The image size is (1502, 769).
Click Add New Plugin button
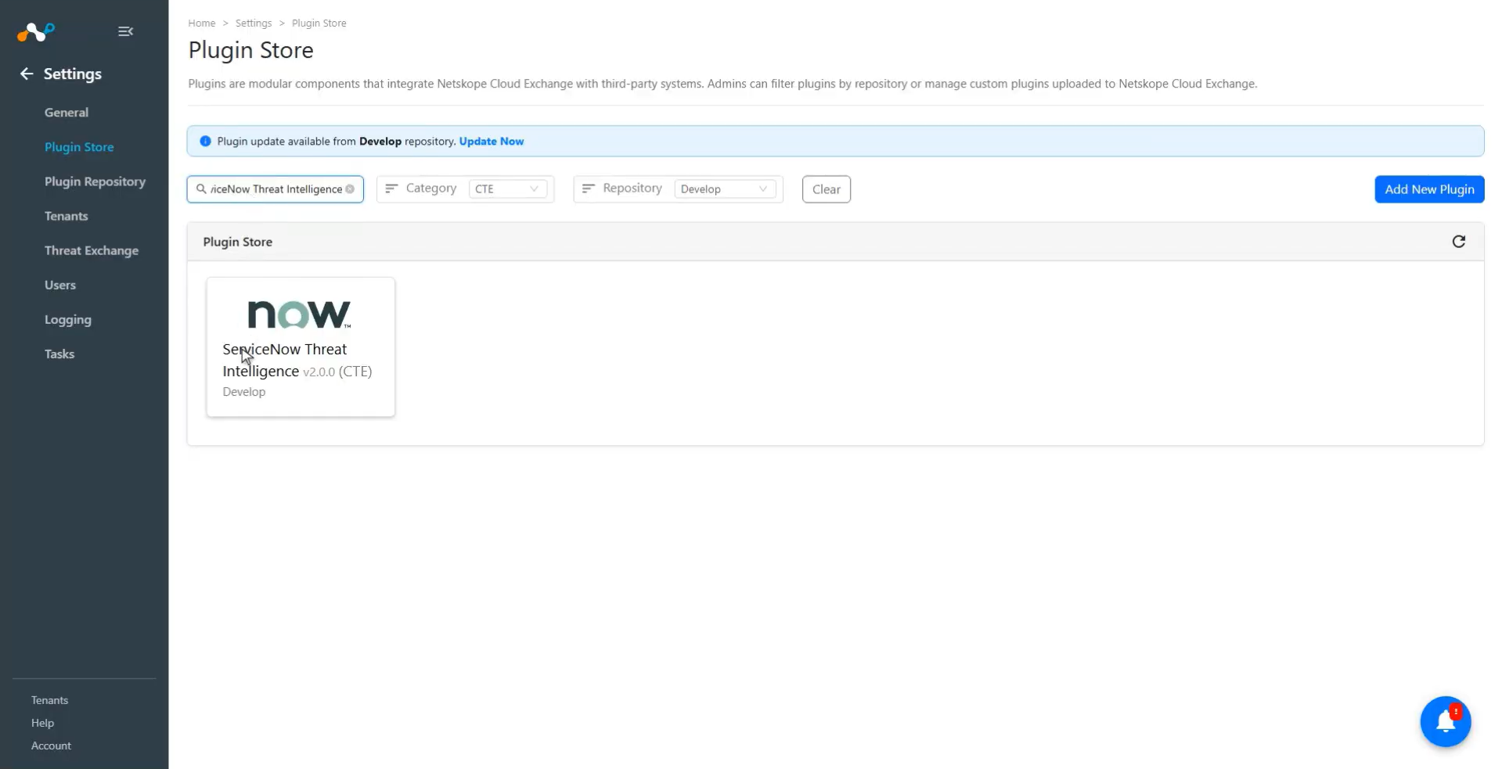tap(1429, 189)
